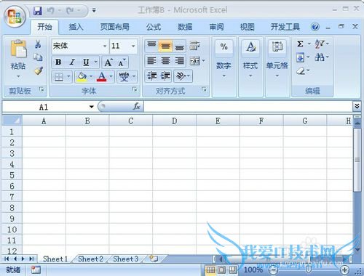Switch to the 插入 tab
The image size is (364, 276).
pyautogui.click(x=76, y=27)
